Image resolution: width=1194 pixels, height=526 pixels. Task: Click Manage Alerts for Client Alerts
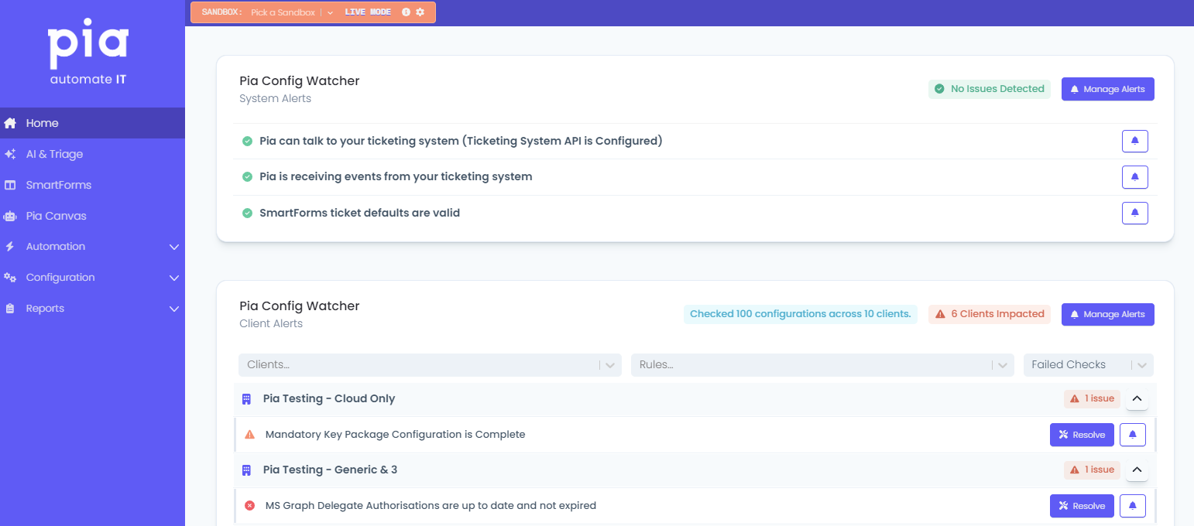(x=1107, y=315)
